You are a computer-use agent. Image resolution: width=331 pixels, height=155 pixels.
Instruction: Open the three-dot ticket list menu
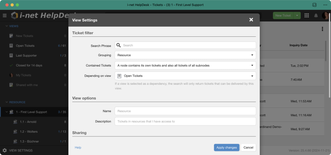322,29
